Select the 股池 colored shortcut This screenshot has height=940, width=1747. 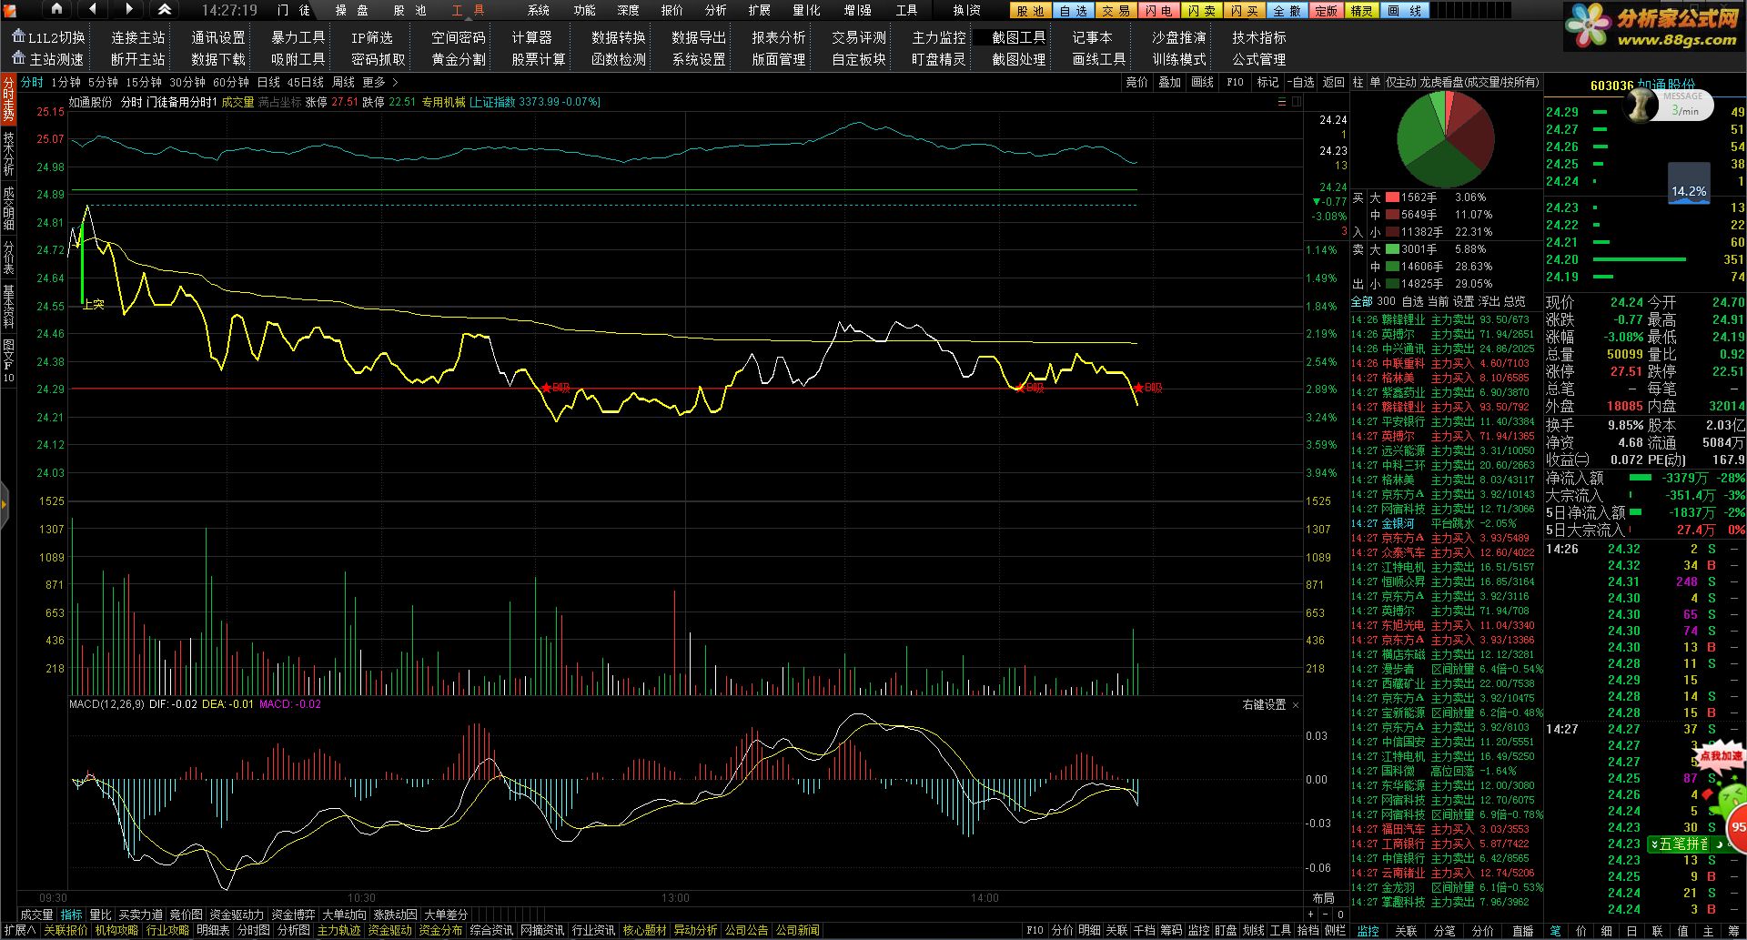pyautogui.click(x=1030, y=11)
